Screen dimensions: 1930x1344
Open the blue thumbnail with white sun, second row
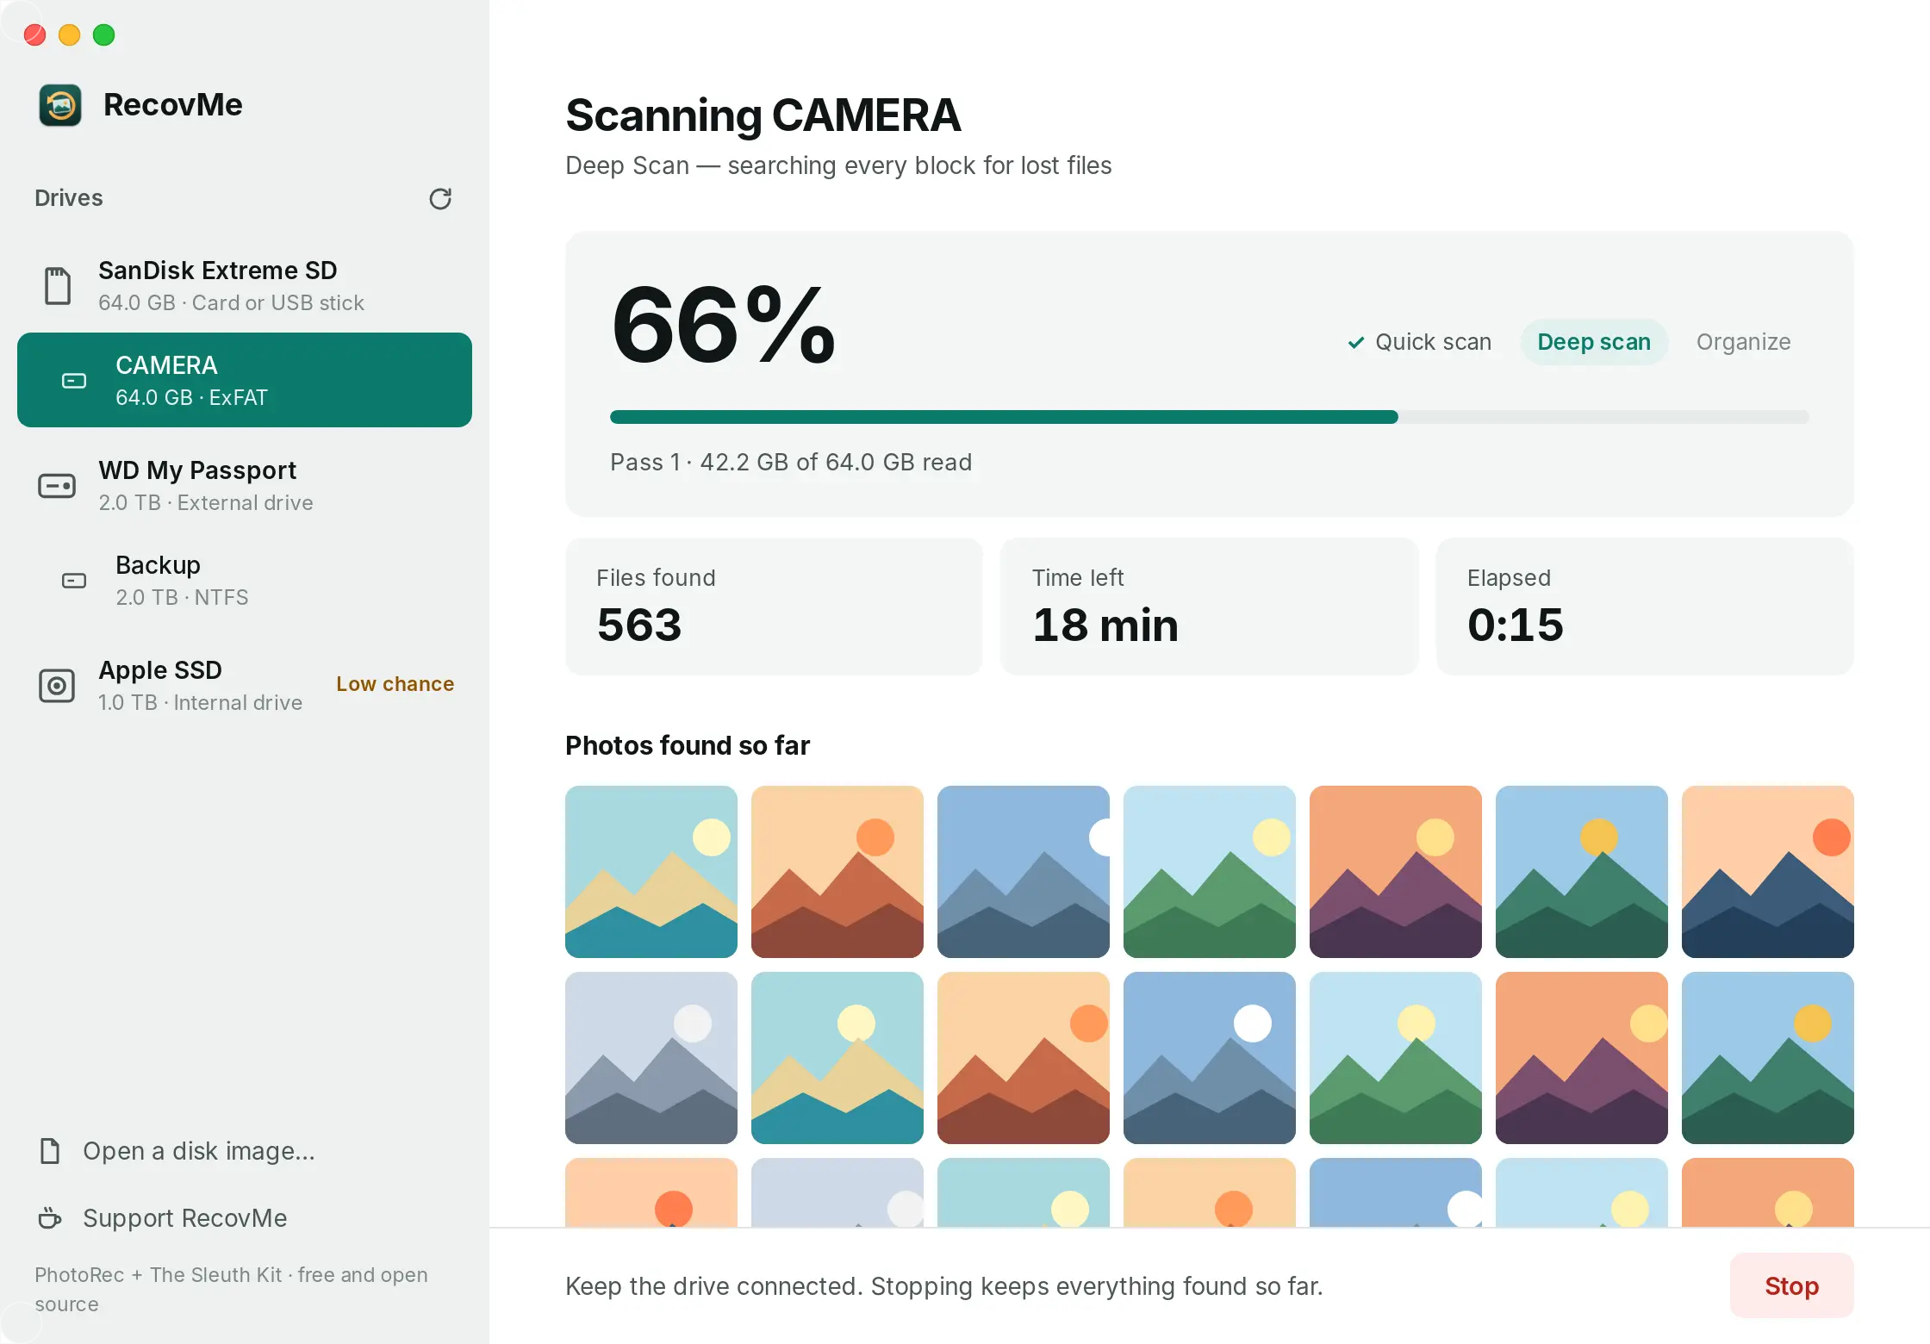1210,1058
